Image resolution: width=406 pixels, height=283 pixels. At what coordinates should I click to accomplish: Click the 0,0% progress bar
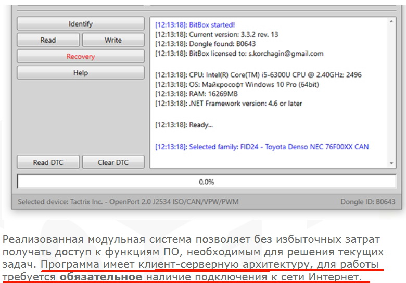[x=206, y=182]
